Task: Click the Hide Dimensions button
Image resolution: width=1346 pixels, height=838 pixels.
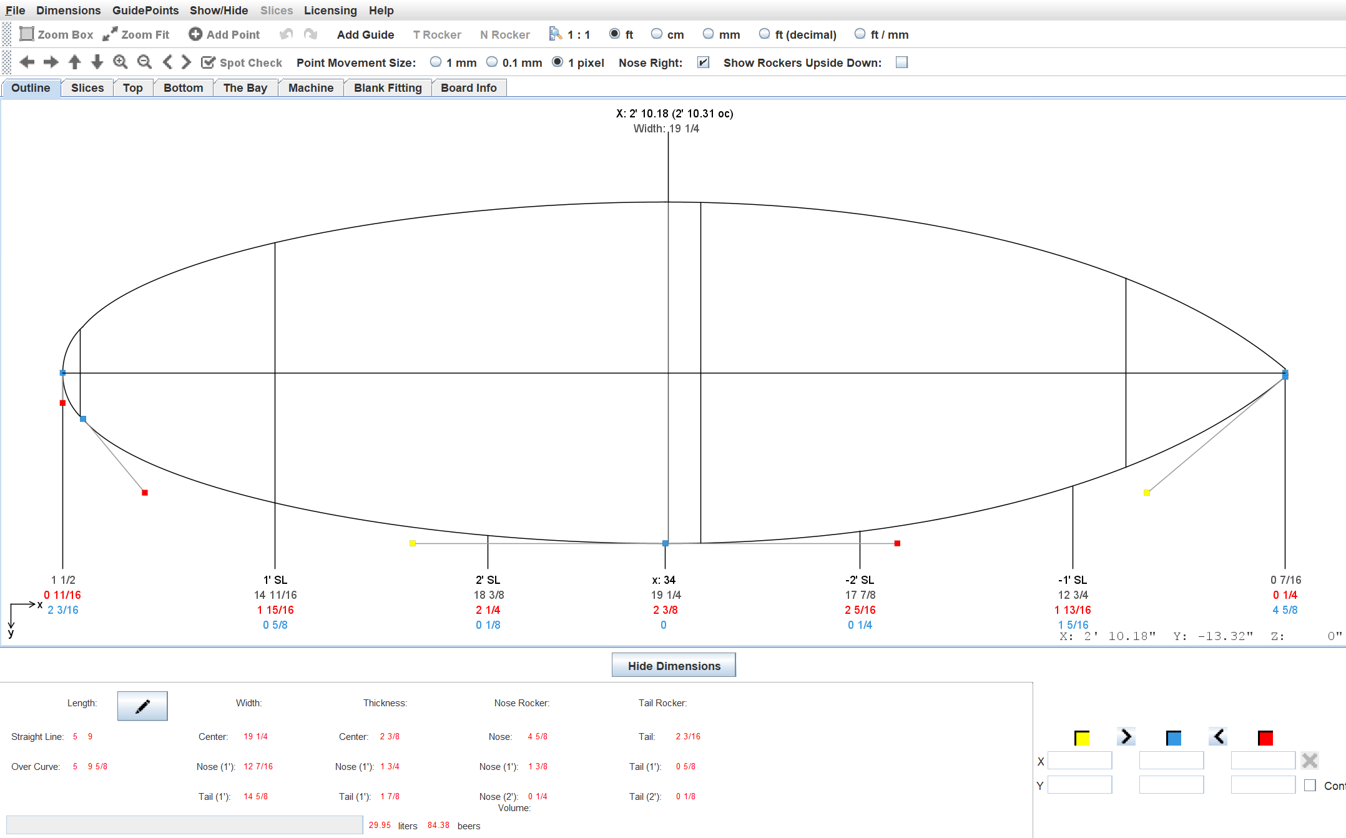Action: click(674, 666)
